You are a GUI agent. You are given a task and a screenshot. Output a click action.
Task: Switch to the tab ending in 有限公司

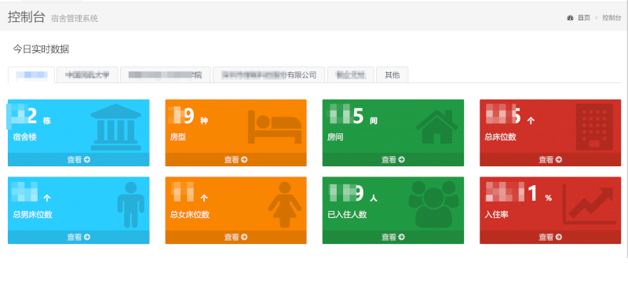click(x=268, y=74)
